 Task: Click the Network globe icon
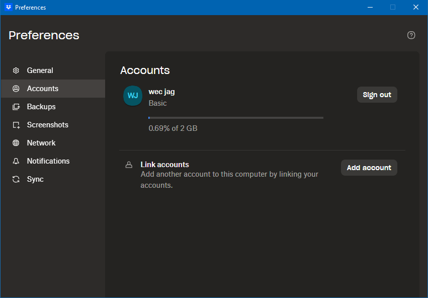(16, 143)
